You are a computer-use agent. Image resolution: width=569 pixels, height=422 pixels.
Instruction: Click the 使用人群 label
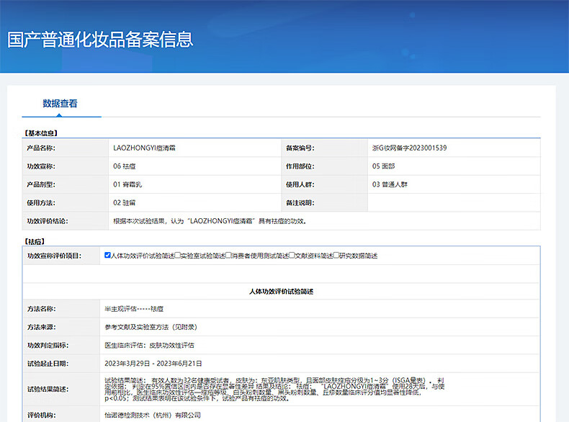(x=300, y=184)
